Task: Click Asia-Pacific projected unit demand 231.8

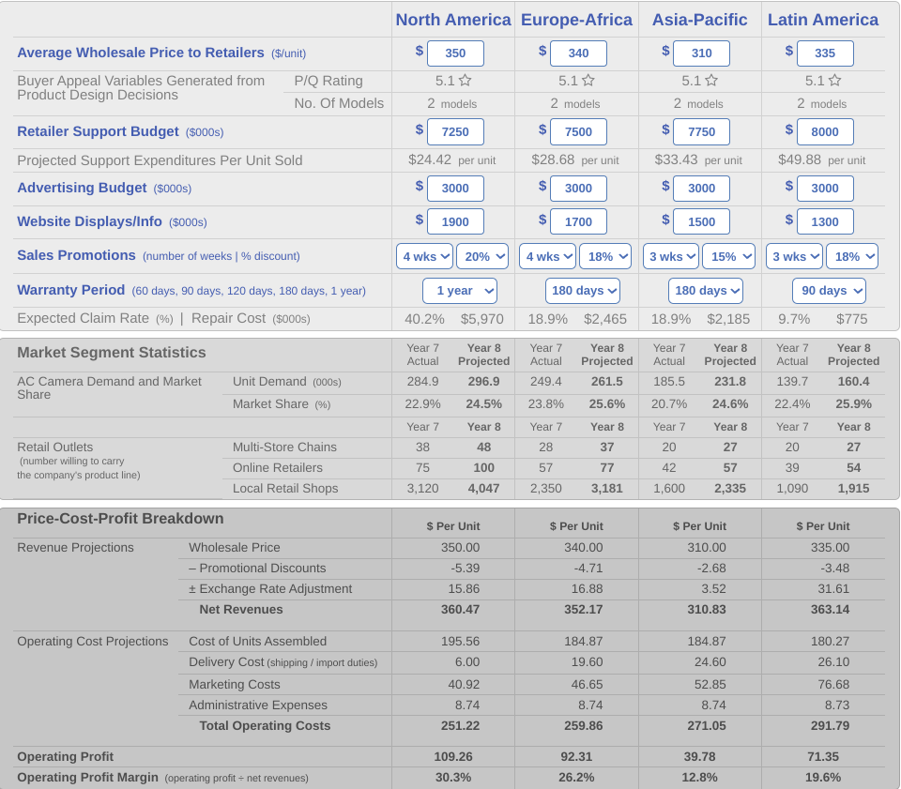Action: pyautogui.click(x=730, y=382)
